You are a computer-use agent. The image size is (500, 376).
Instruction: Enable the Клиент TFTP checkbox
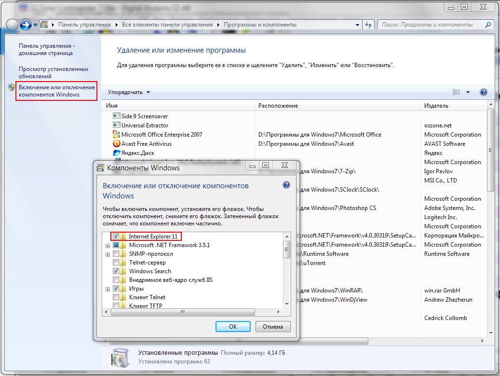[116, 306]
